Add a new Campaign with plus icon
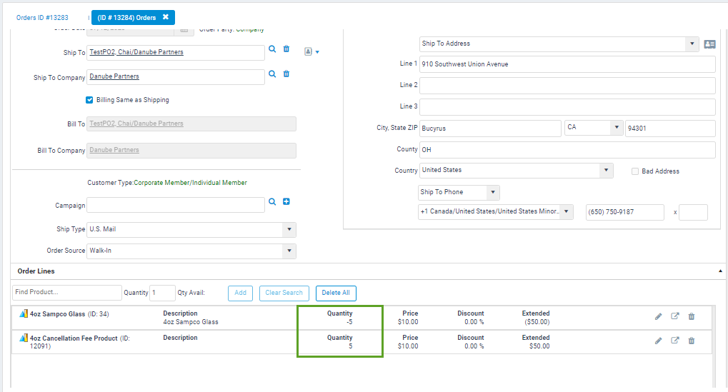Viewport: 728px width, 392px height. click(x=286, y=201)
